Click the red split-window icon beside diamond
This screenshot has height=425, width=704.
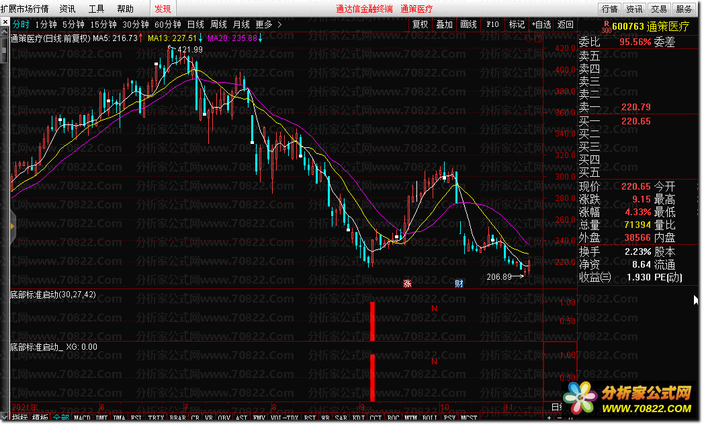(x=537, y=38)
